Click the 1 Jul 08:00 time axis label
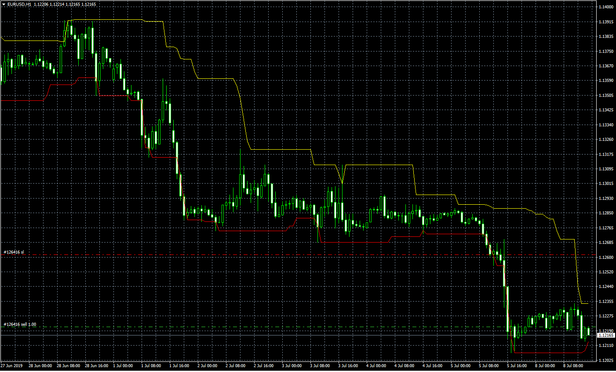The height and width of the screenshot is (372, 616). 151,366
